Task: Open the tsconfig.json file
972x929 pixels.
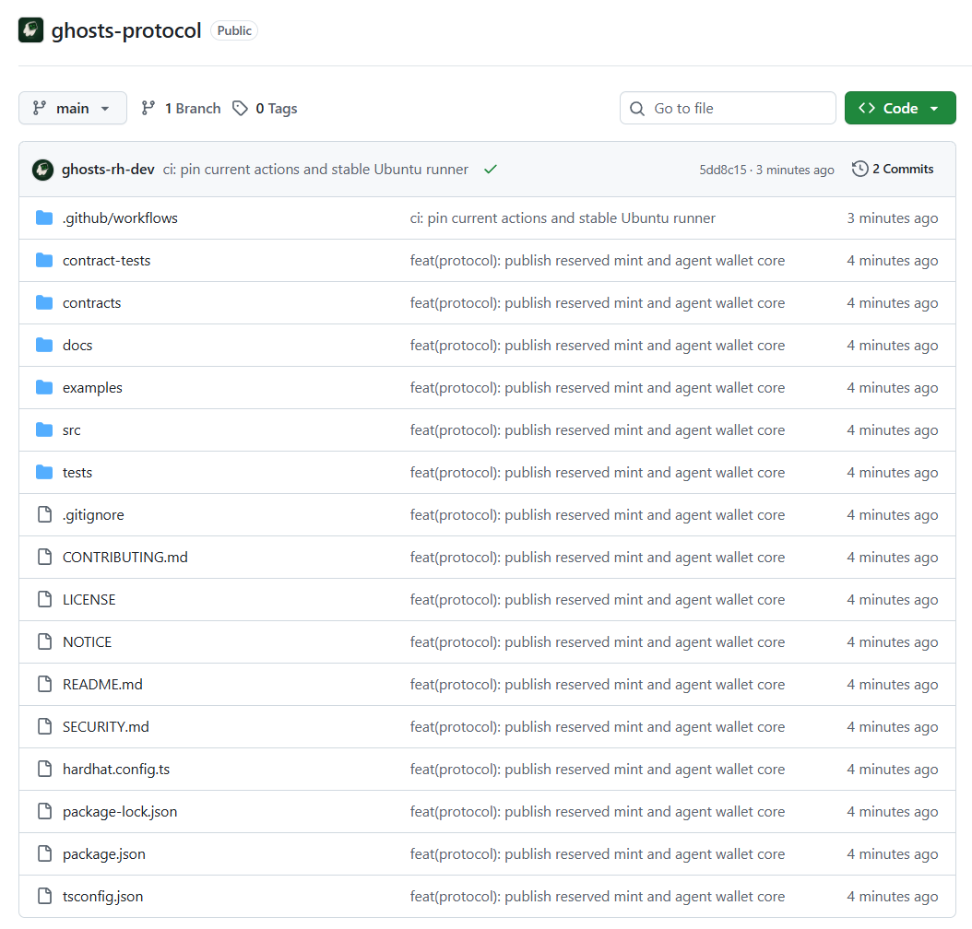Action: pyautogui.click(x=103, y=897)
